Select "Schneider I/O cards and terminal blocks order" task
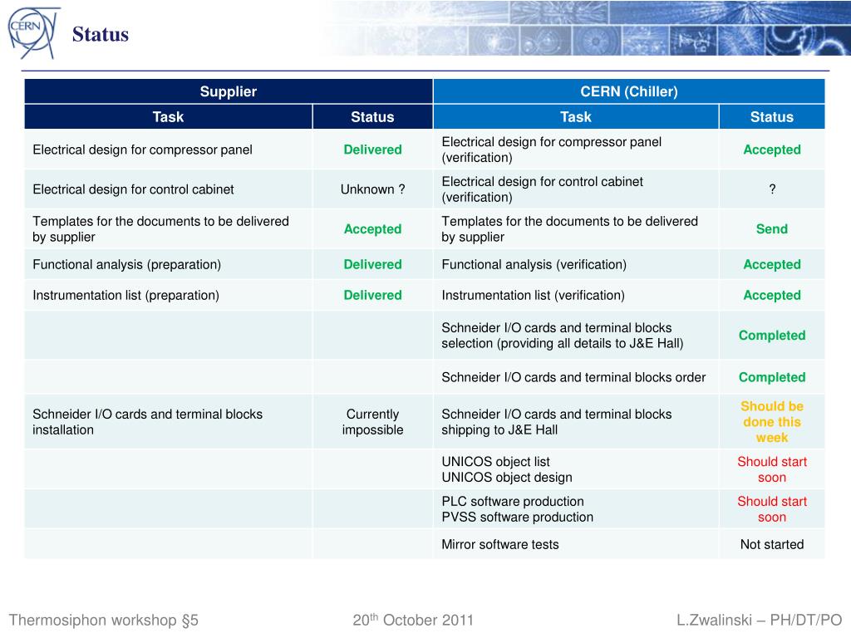 click(x=573, y=377)
